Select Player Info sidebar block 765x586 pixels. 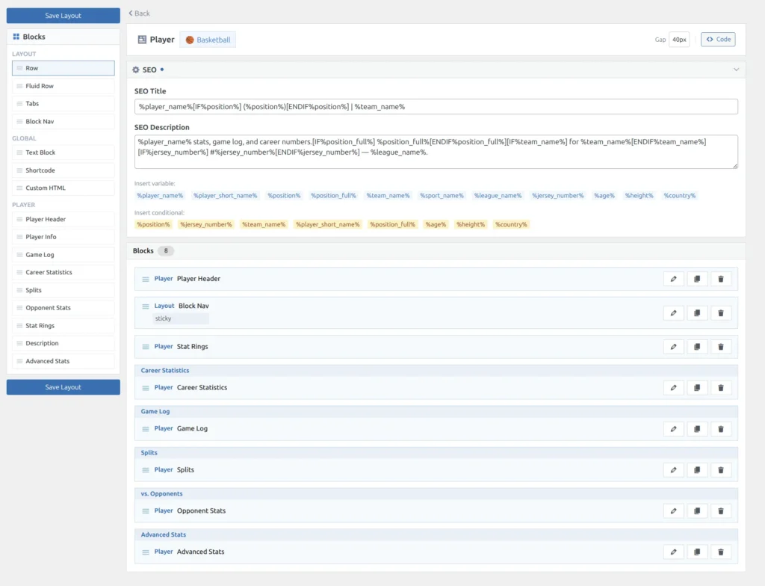click(x=64, y=237)
